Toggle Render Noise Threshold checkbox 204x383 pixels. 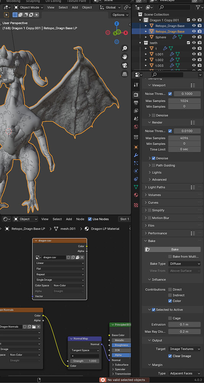coord(170,131)
